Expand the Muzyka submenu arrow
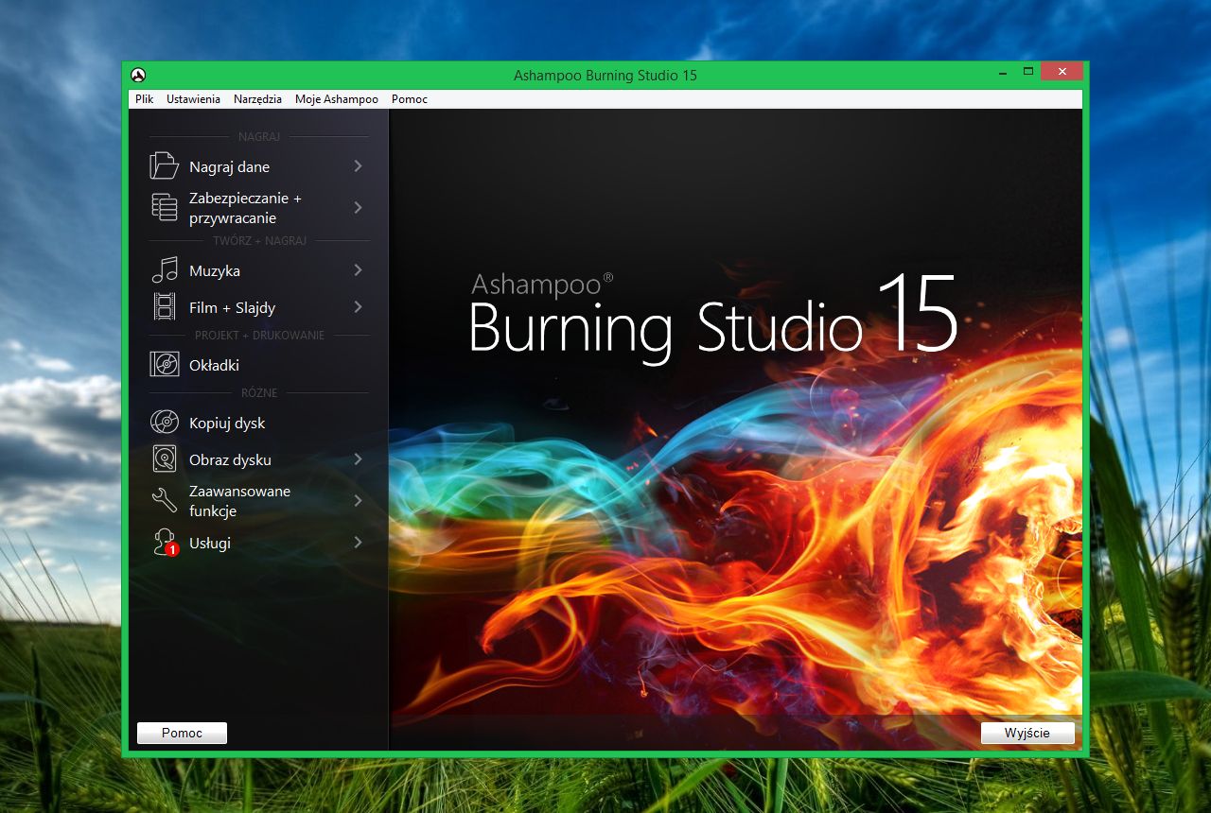 point(358,270)
